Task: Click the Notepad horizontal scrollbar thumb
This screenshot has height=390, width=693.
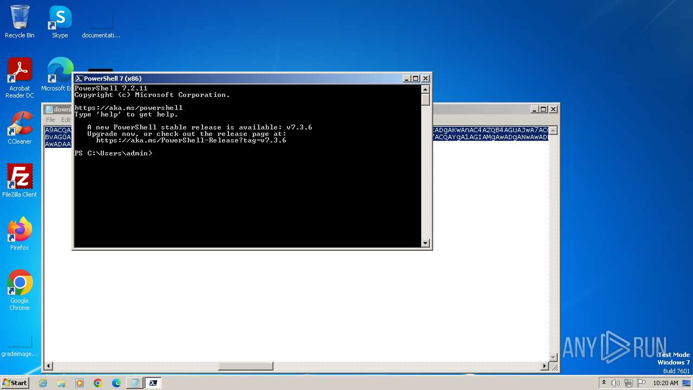Action: coord(245,366)
